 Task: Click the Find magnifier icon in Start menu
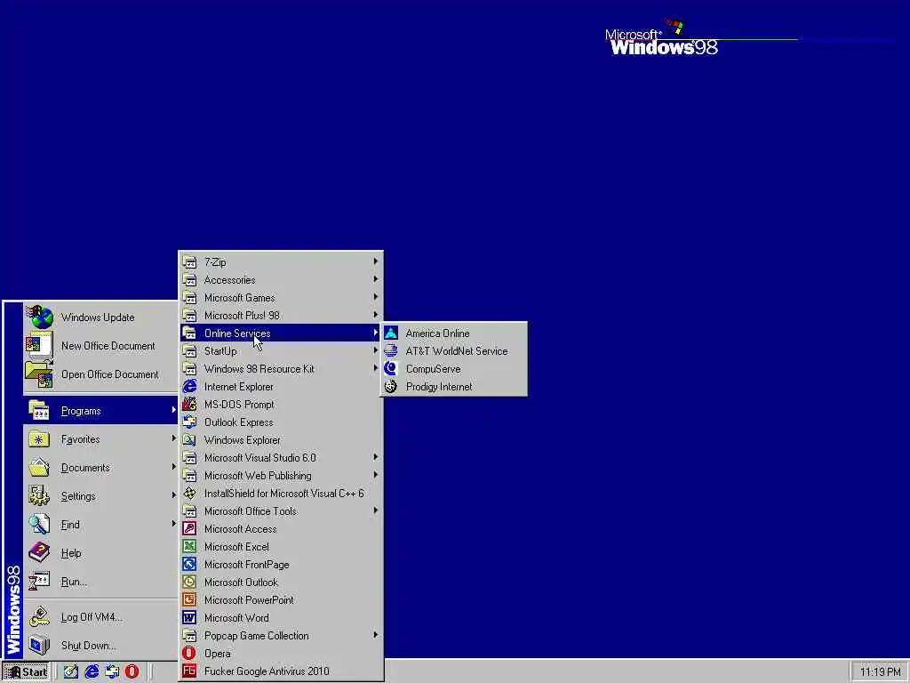[39, 524]
